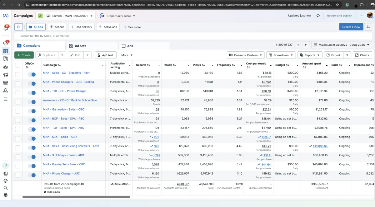Expand the Breakdown dropdown
This screenshot has height=207, width=375.
click(x=281, y=55)
